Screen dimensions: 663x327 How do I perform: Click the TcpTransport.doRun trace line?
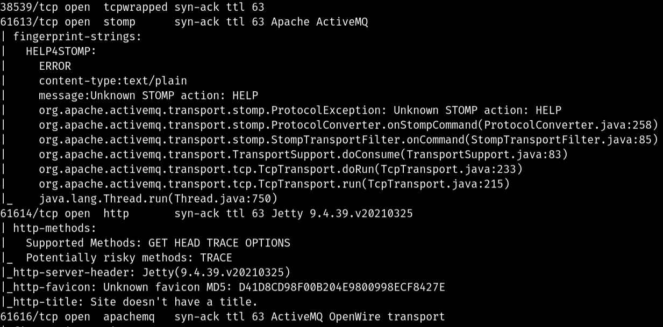click(x=281, y=170)
